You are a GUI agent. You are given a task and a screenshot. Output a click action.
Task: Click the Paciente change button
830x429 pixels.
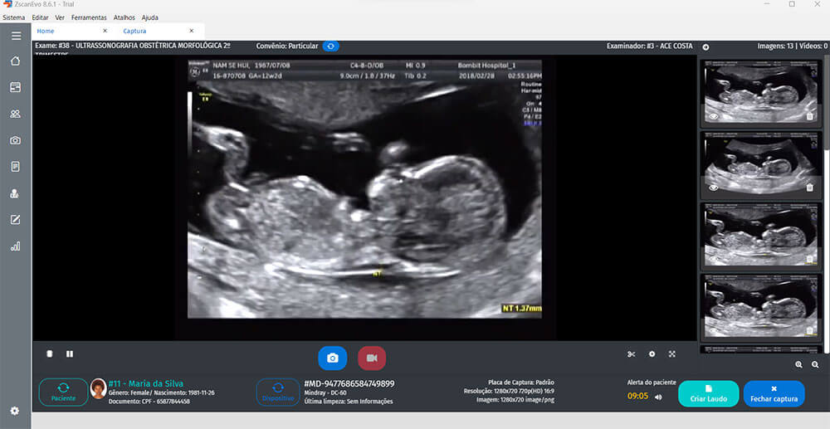tap(64, 392)
